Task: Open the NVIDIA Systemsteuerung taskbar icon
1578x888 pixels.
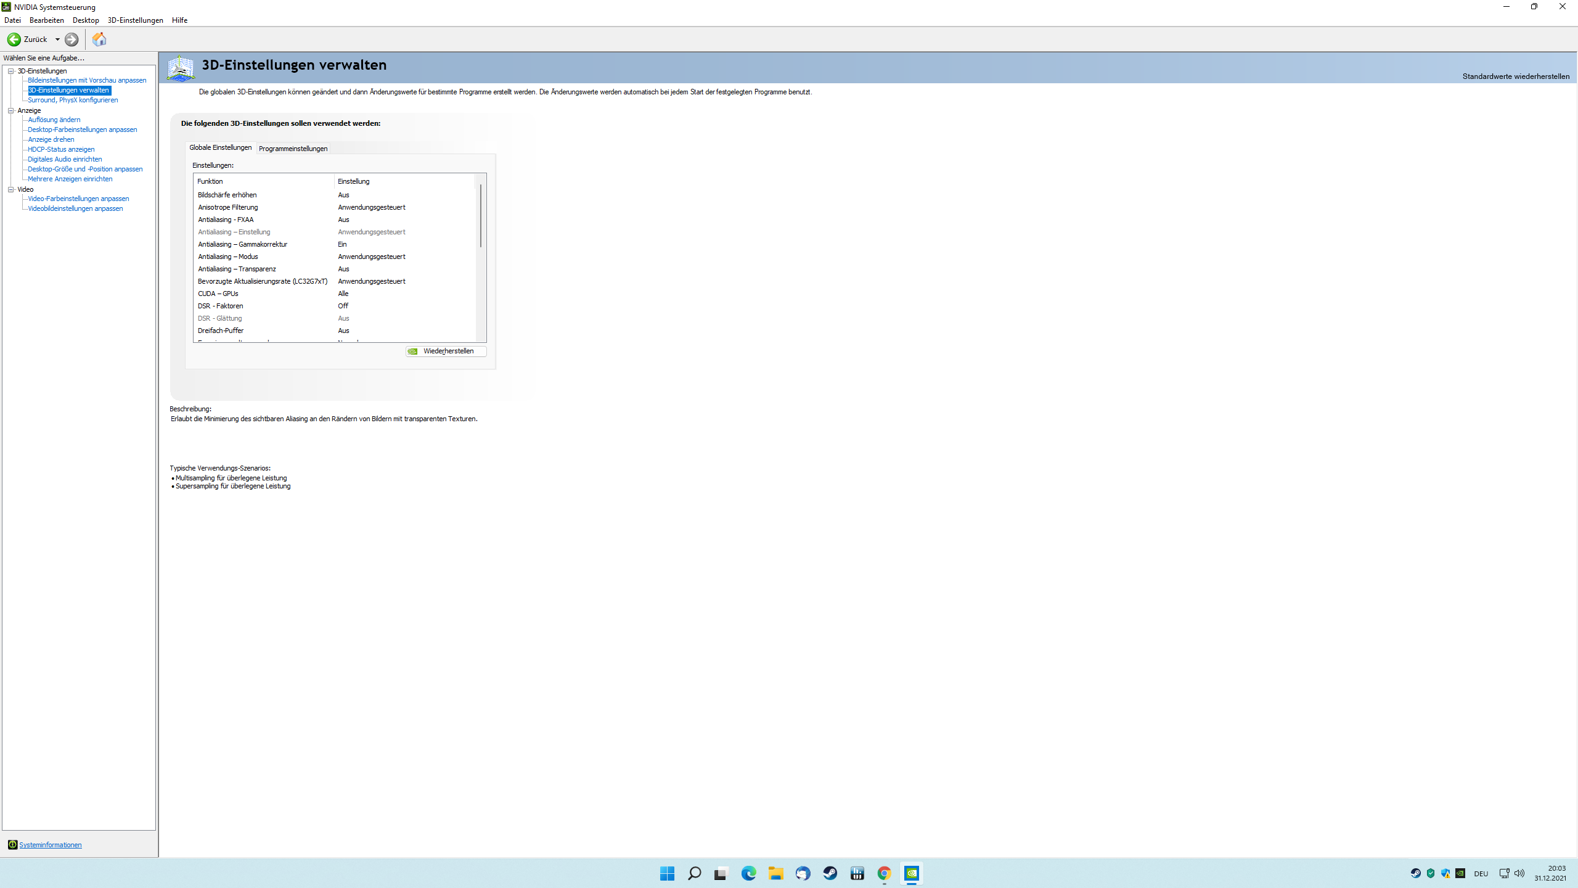Action: click(912, 874)
